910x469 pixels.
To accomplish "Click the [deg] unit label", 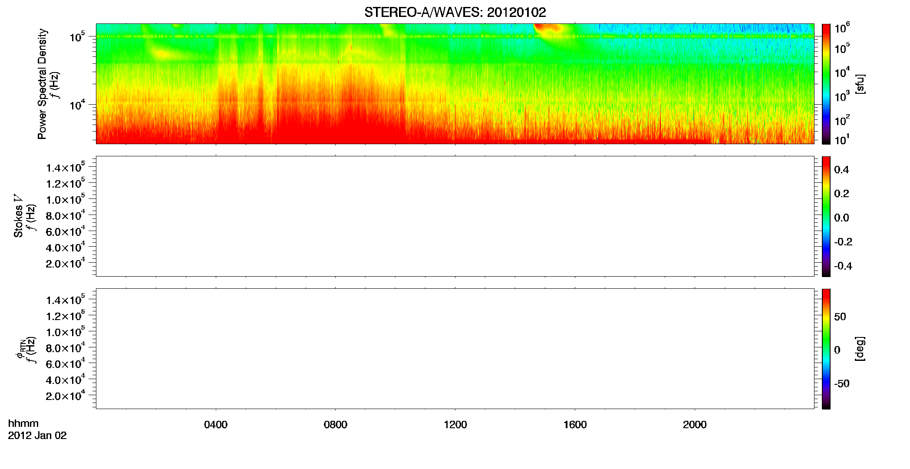I will 860,349.
